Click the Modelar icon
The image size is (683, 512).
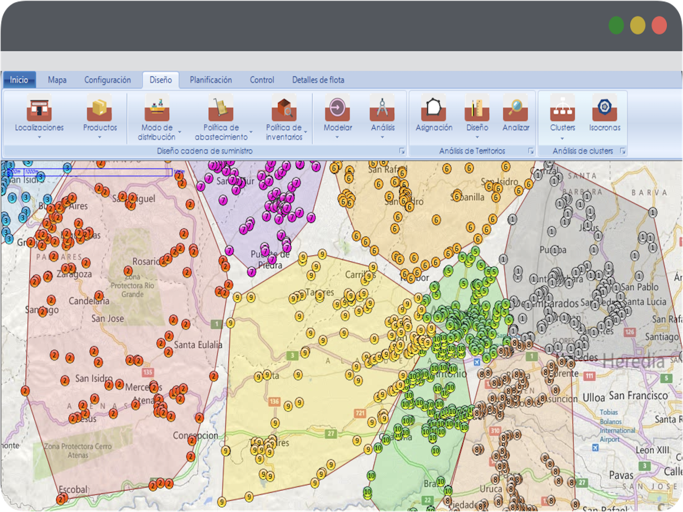[x=337, y=108]
